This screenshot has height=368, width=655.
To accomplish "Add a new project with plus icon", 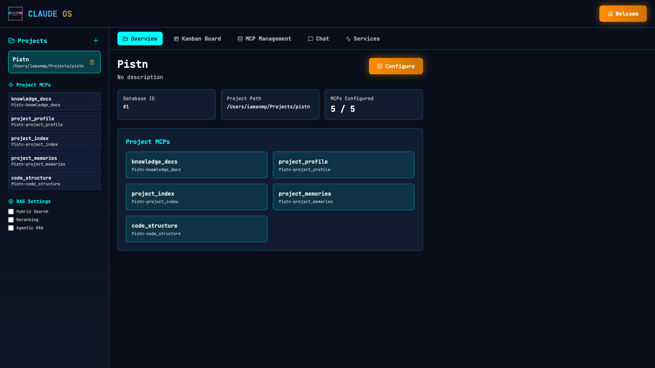I will coord(96,41).
